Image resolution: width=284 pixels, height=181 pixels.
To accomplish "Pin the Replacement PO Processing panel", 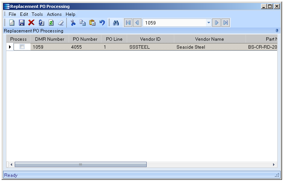I will coord(277,31).
